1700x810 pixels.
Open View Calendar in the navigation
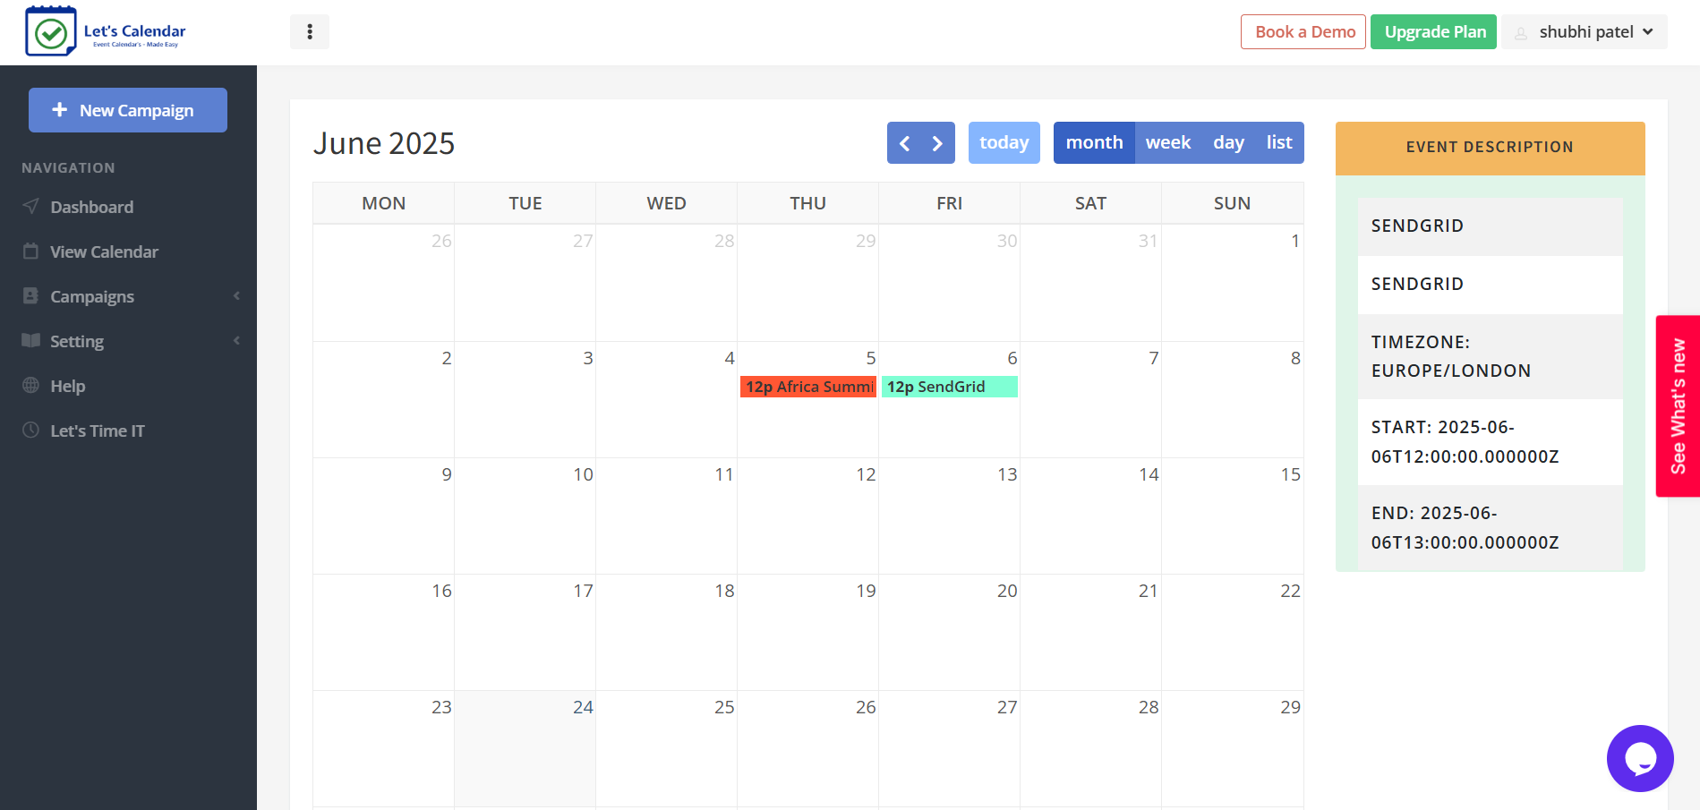pos(103,252)
